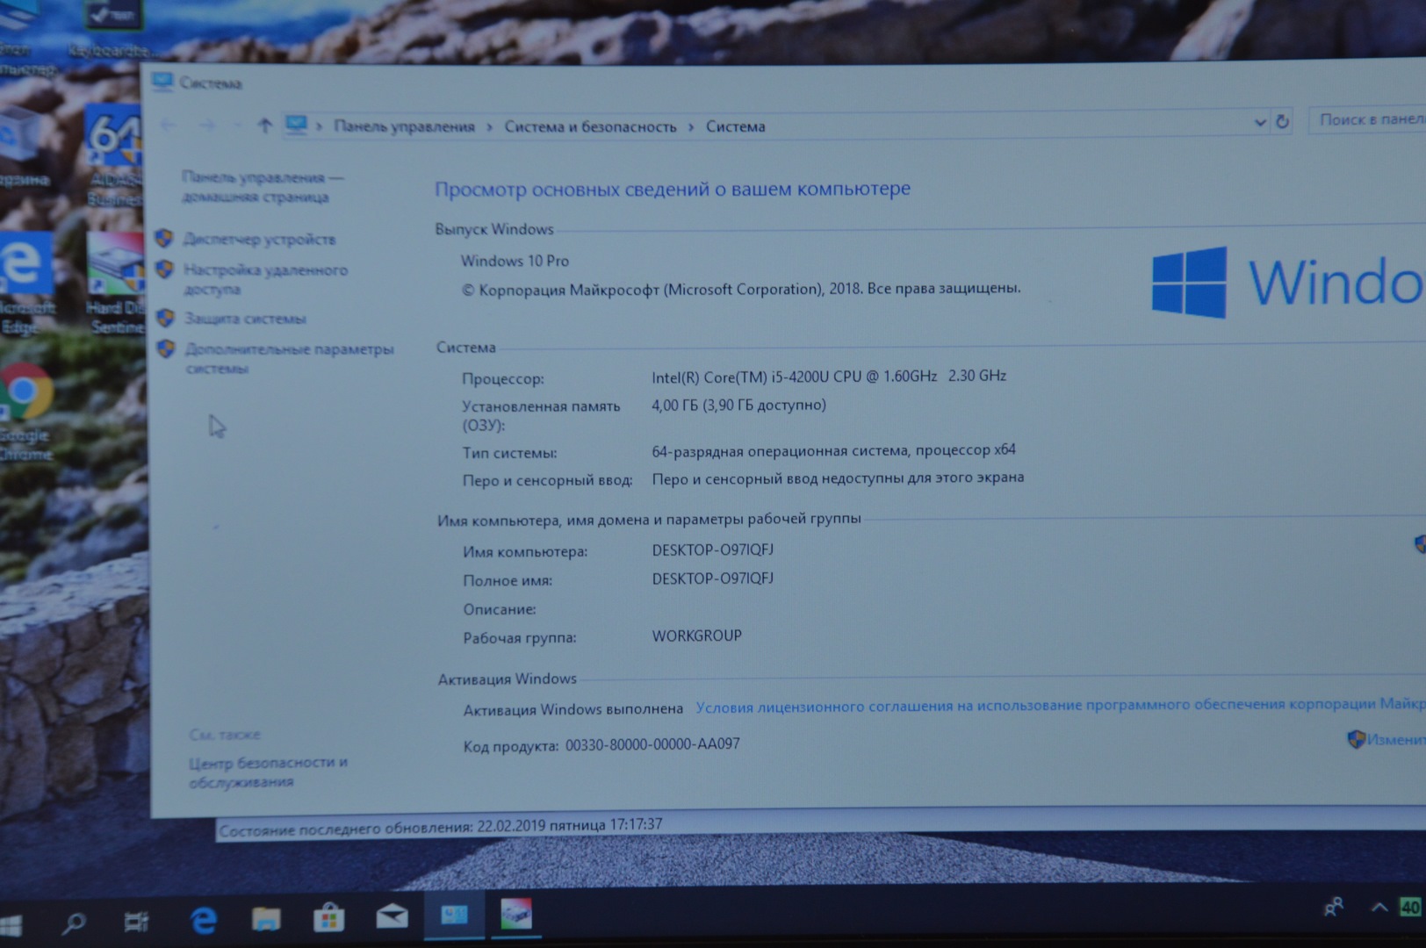Screen dimensions: 1426x948
Task: Open Дополнительные параметры системы link
Action: pyautogui.click(x=289, y=358)
